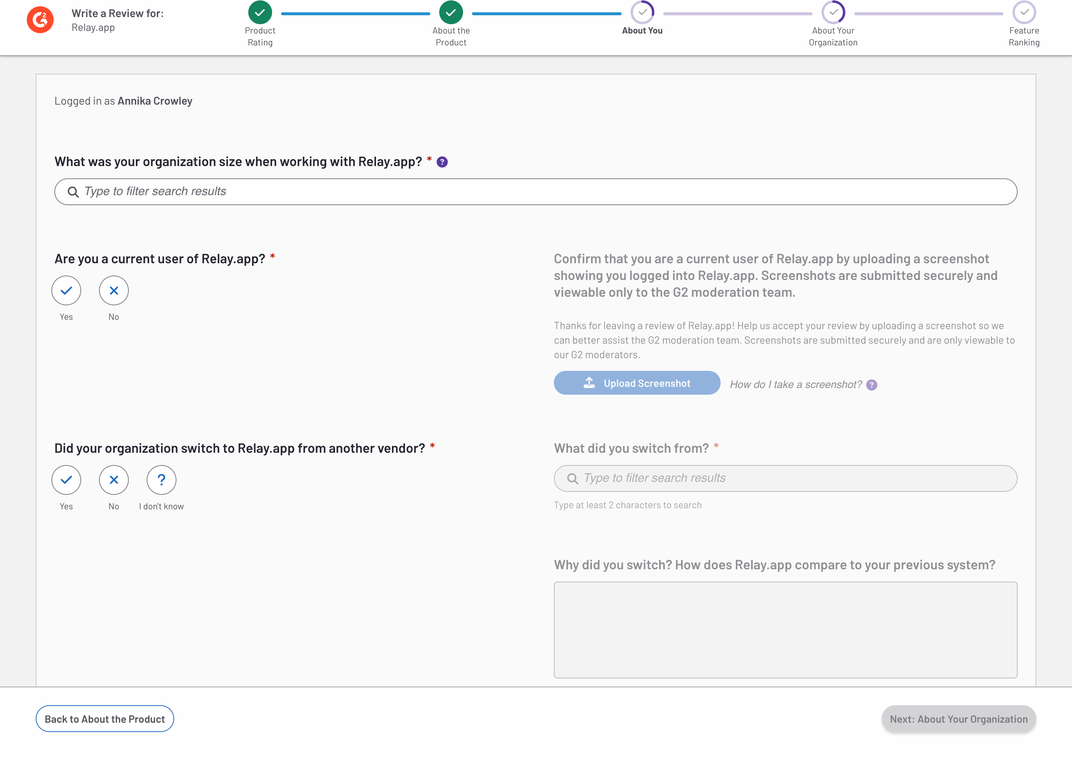The width and height of the screenshot is (1072, 770).
Task: Select the About You step label
Action: pos(642,30)
